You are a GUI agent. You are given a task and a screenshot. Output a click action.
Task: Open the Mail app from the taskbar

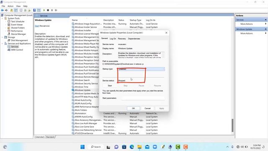(x=147, y=147)
